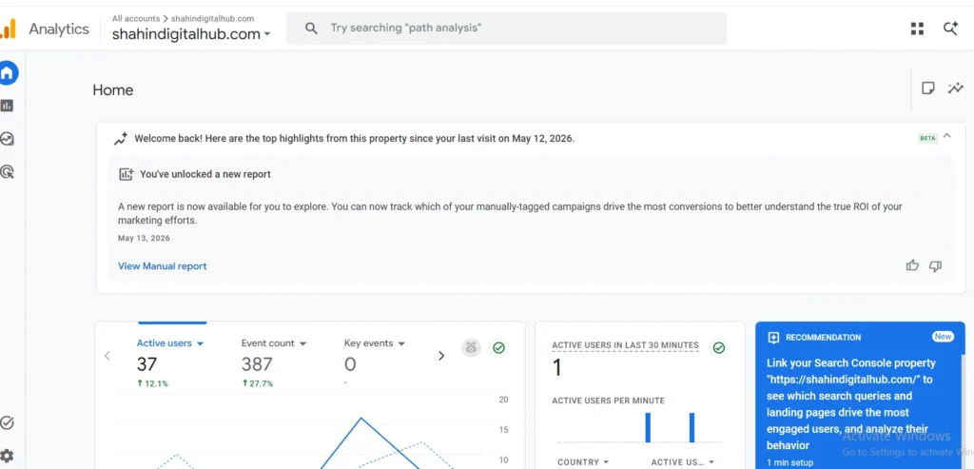Image resolution: width=974 pixels, height=469 pixels.
Task: Click the BETA badge
Action: [x=927, y=139]
